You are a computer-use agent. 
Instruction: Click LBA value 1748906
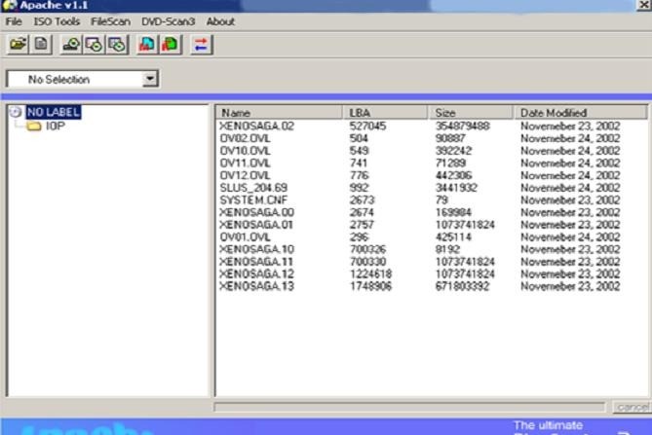point(370,286)
